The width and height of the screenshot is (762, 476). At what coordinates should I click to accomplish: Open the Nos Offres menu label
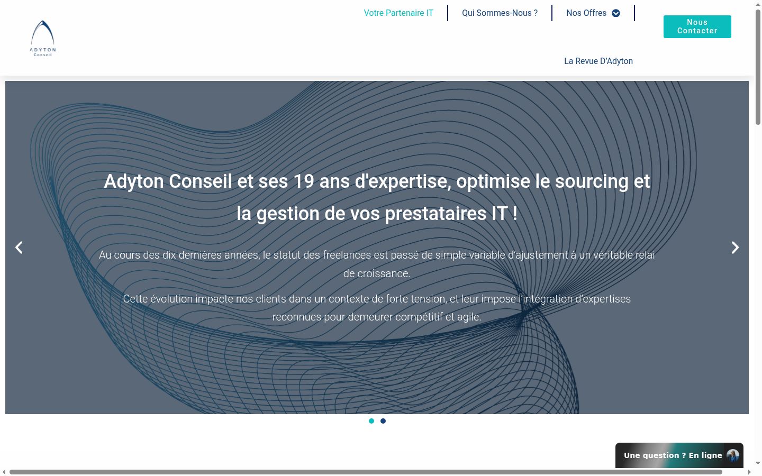pyautogui.click(x=586, y=13)
